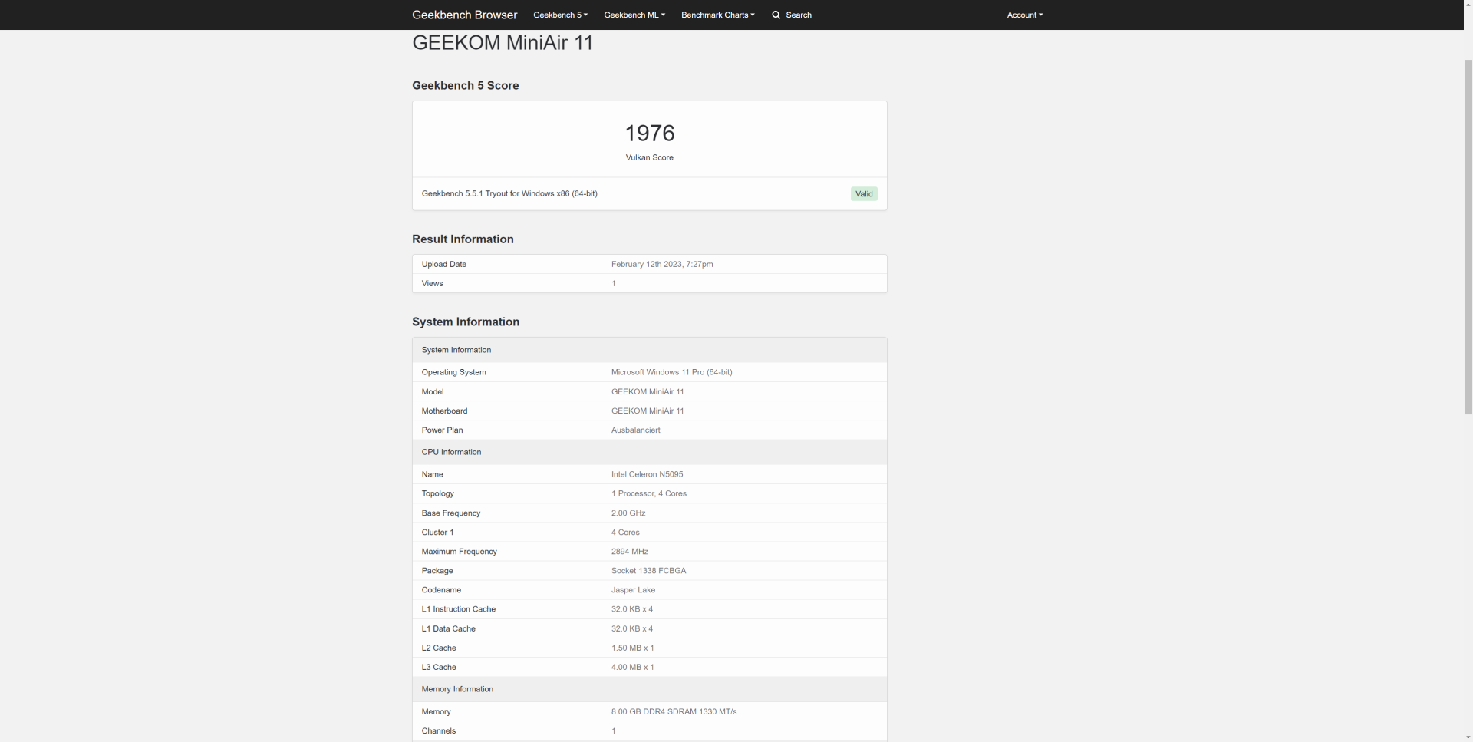
Task: Click the Geekbench 5.5.1 Tryout version text
Action: 509,193
